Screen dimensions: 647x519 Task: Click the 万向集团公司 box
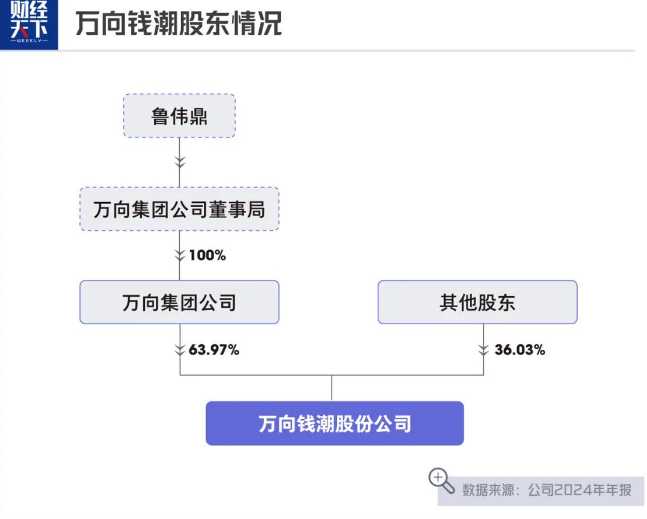(x=179, y=302)
